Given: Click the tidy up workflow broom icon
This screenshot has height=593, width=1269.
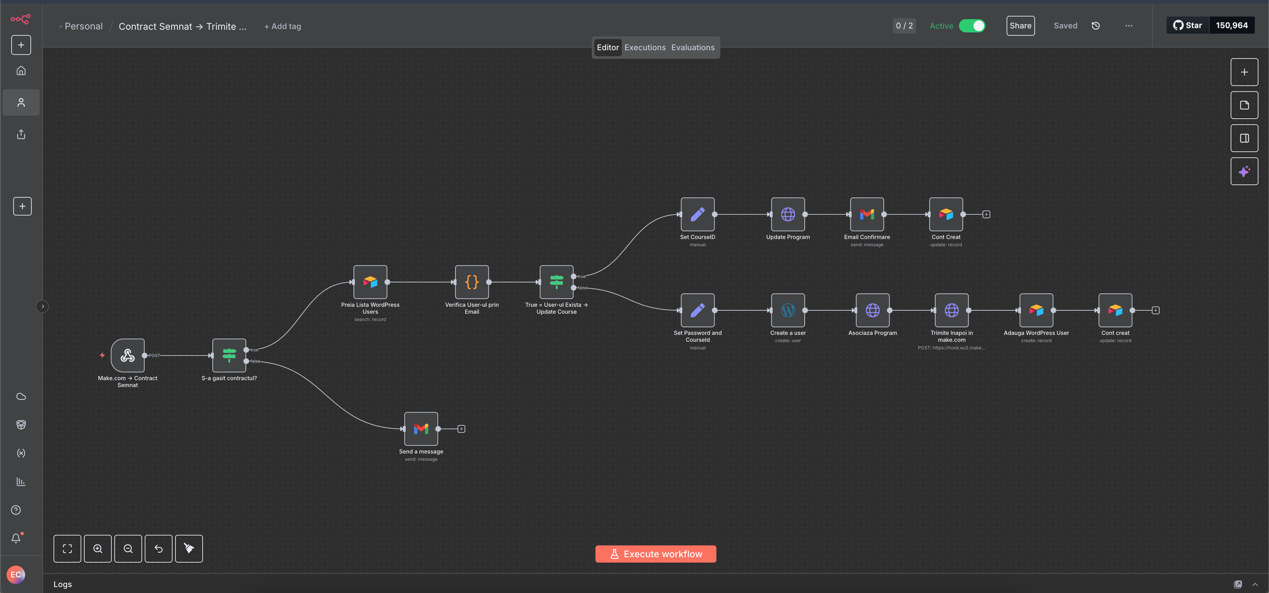Looking at the screenshot, I should (x=189, y=549).
